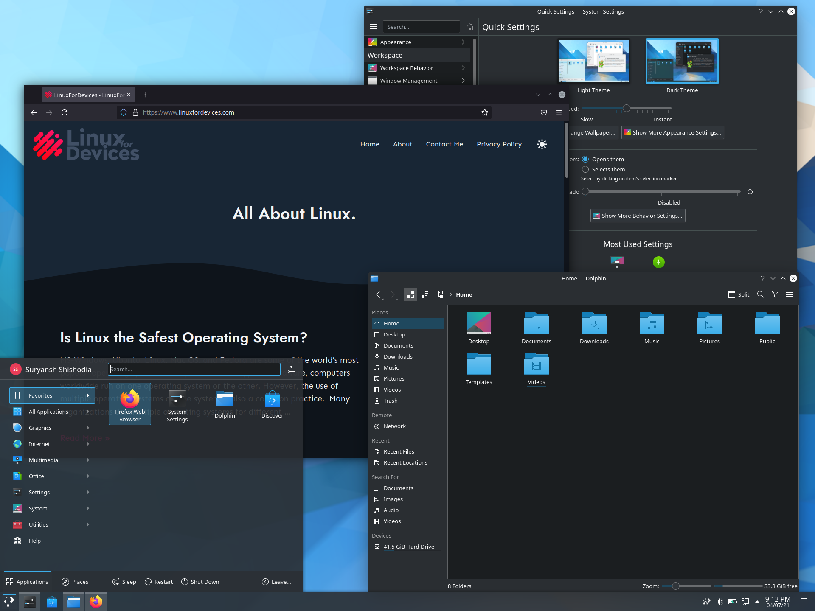Click "Show More Behavior Settings..." button

pyautogui.click(x=638, y=216)
